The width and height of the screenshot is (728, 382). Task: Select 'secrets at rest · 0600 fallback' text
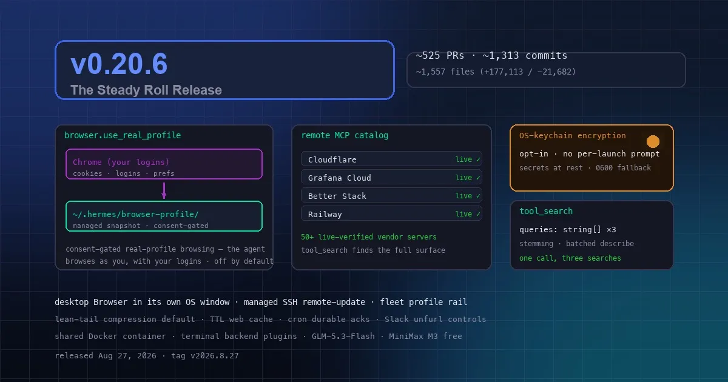(585, 167)
